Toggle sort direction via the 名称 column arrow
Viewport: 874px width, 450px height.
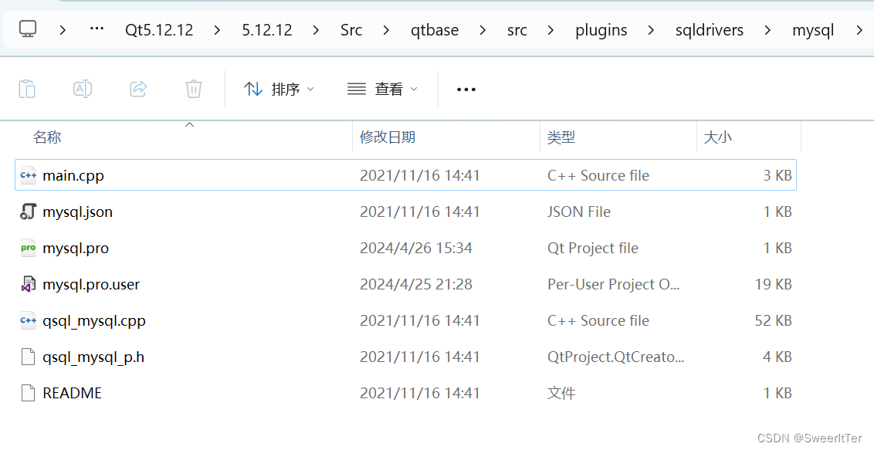pyautogui.click(x=189, y=124)
